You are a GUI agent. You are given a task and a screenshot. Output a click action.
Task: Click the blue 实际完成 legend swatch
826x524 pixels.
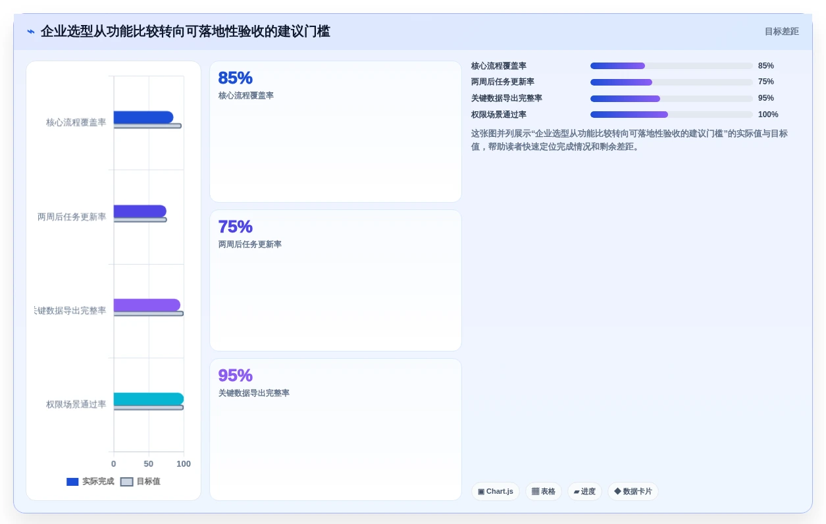[x=72, y=482]
